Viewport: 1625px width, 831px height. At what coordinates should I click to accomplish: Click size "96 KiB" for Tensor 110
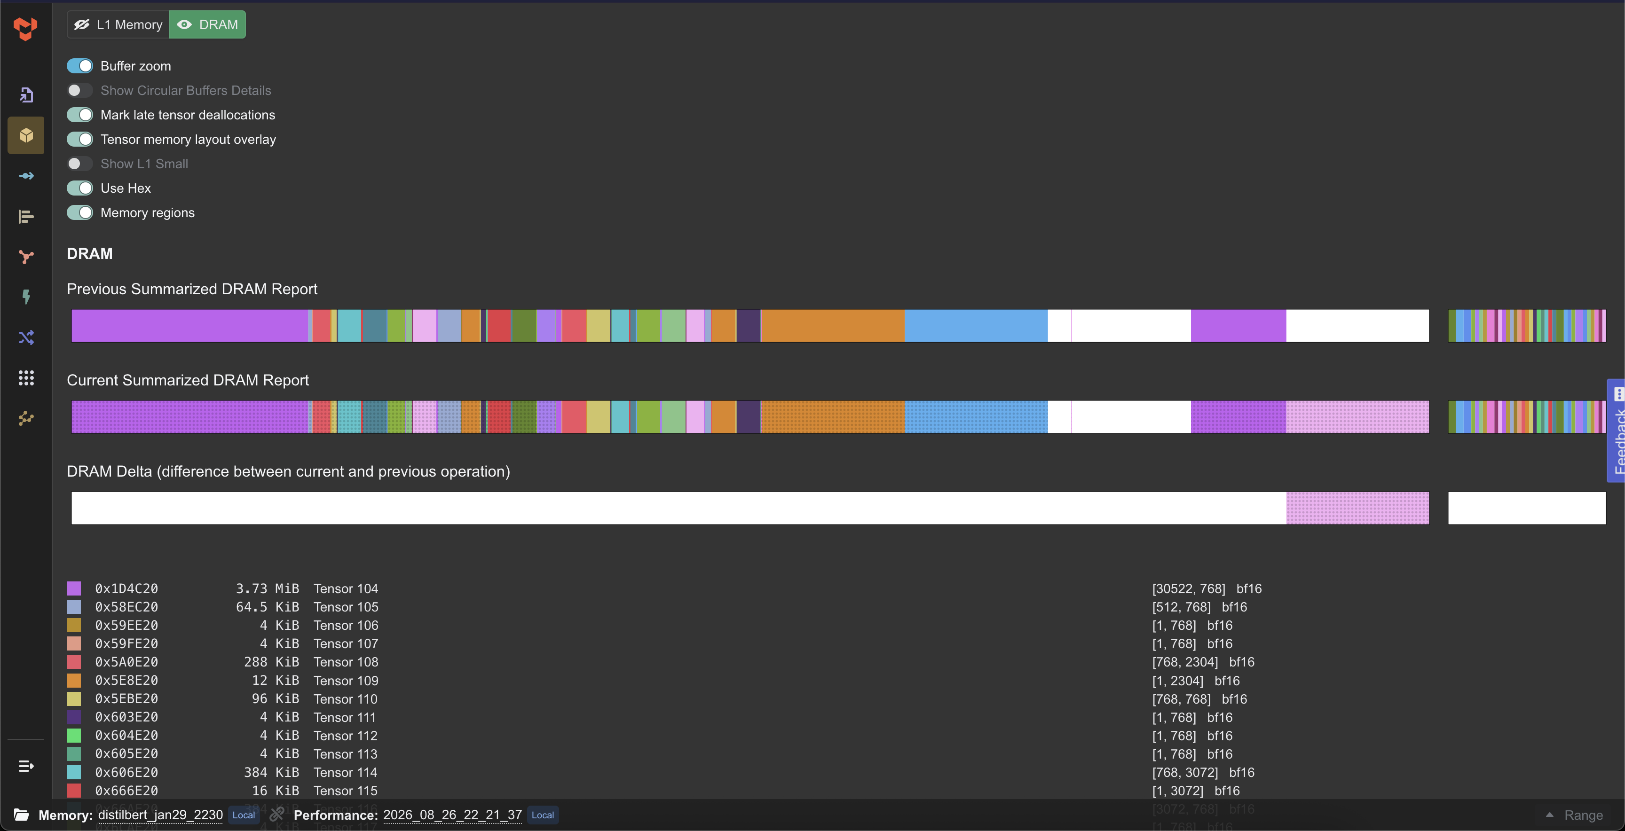(275, 698)
